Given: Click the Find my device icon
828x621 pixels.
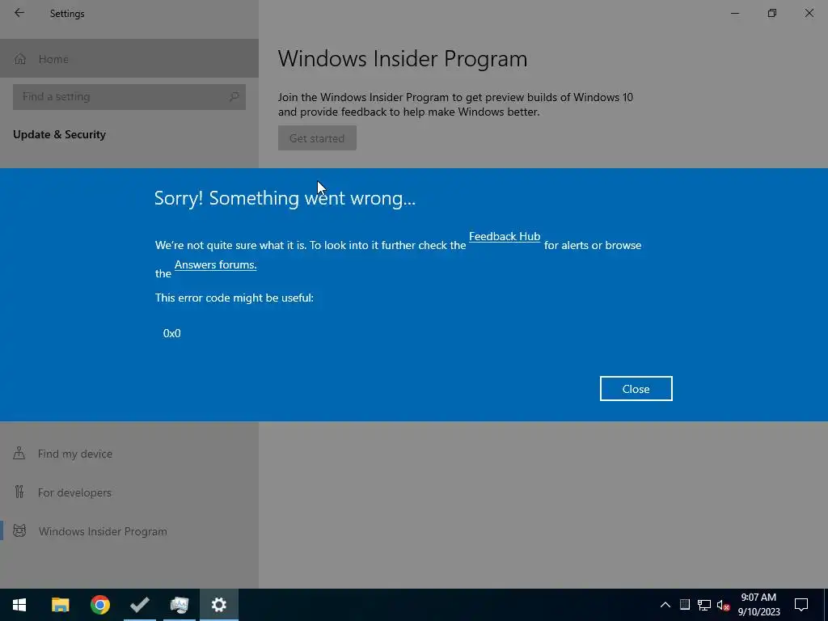Looking at the screenshot, I should click(x=19, y=453).
